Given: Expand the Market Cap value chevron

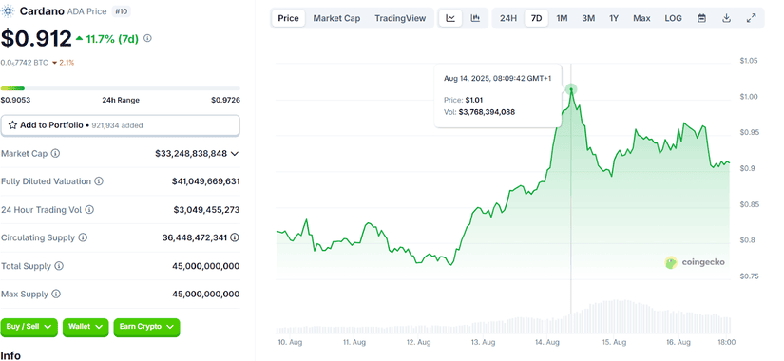Looking at the screenshot, I should (x=235, y=154).
